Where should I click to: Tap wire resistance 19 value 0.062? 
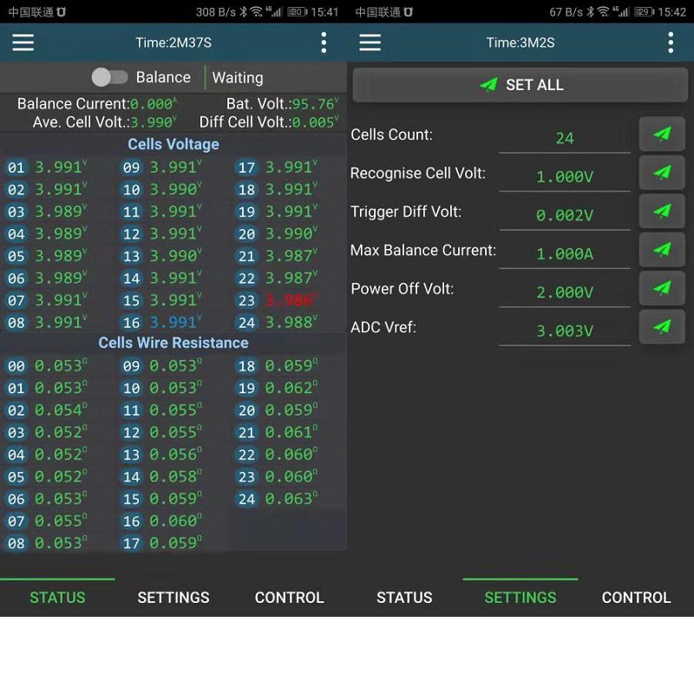(x=291, y=388)
